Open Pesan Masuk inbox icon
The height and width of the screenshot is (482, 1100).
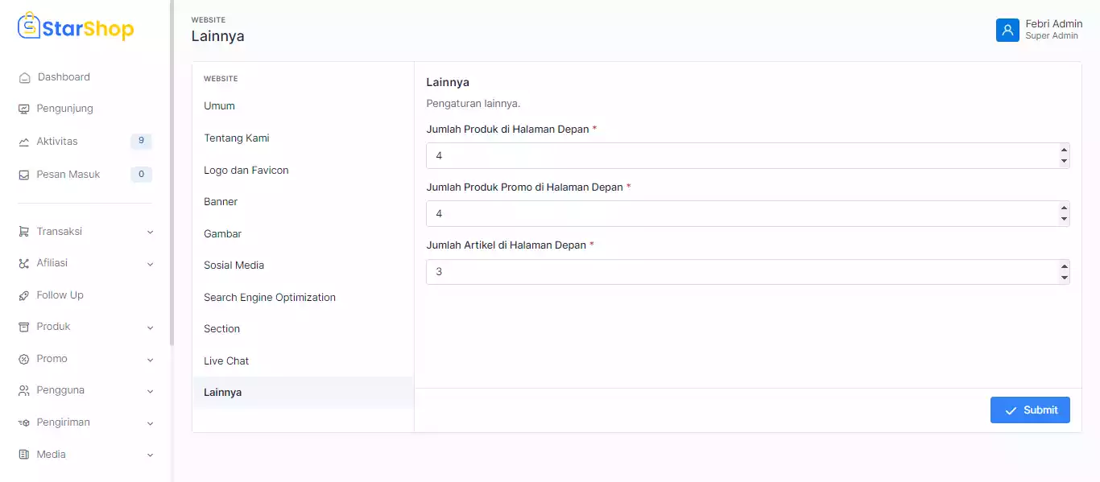pyautogui.click(x=24, y=175)
